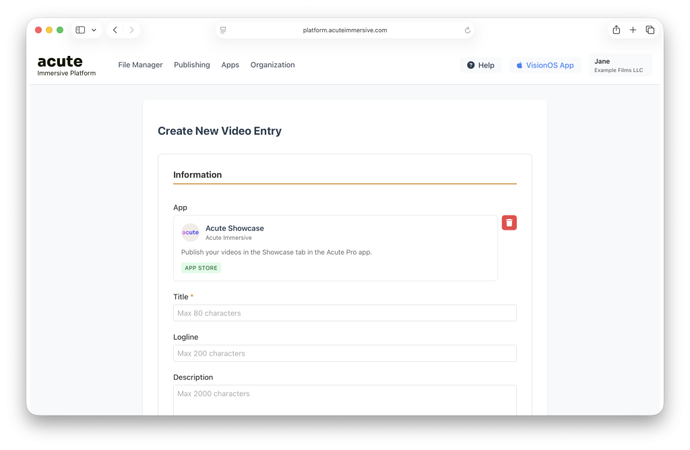Click the red trash icon beside the app
The height and width of the screenshot is (450, 690).
(509, 223)
